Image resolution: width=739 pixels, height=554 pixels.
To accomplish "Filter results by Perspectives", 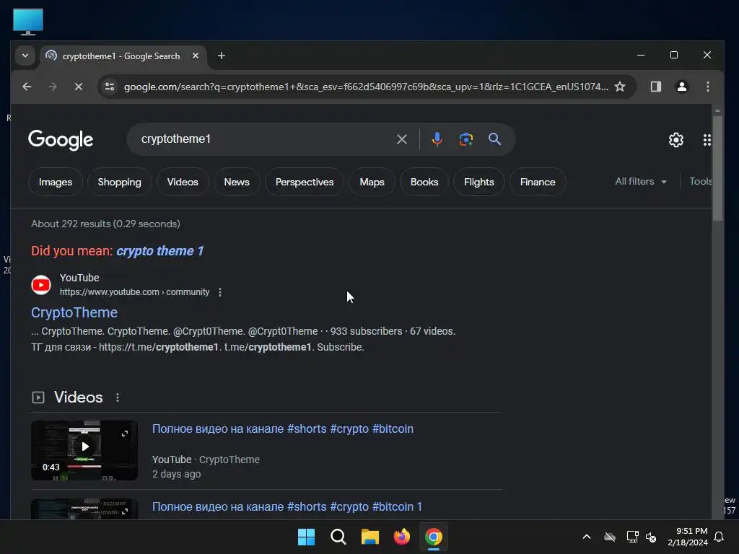I will pos(305,182).
